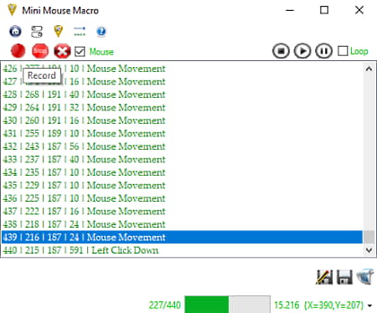Select row 436 | 225 | 187 | 10
377x313 pixels.
click(x=182, y=198)
